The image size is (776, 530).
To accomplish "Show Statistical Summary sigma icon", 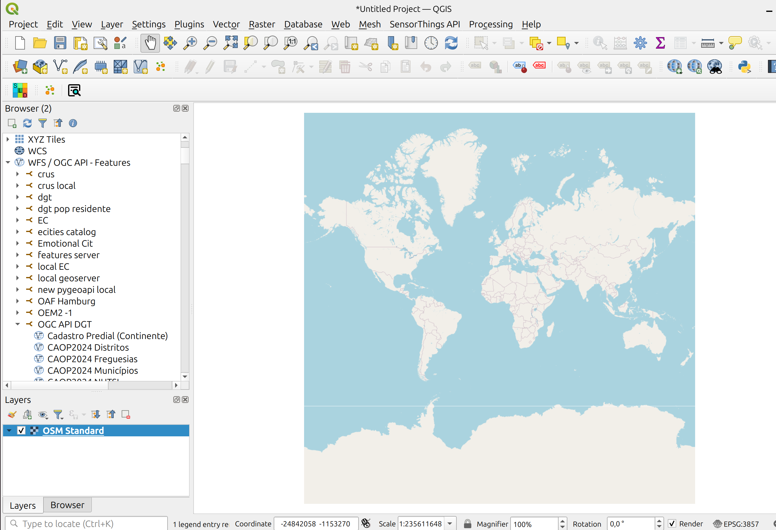I will click(660, 43).
